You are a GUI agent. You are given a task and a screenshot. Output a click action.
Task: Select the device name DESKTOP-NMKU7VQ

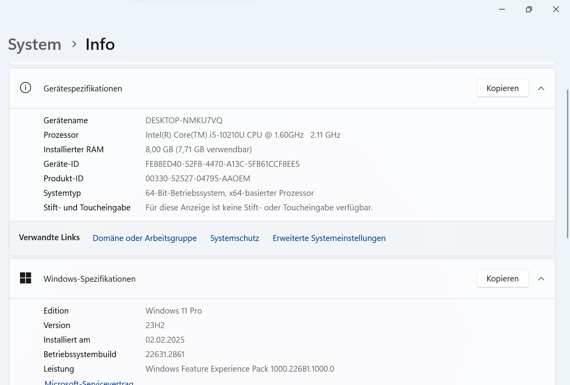point(184,120)
